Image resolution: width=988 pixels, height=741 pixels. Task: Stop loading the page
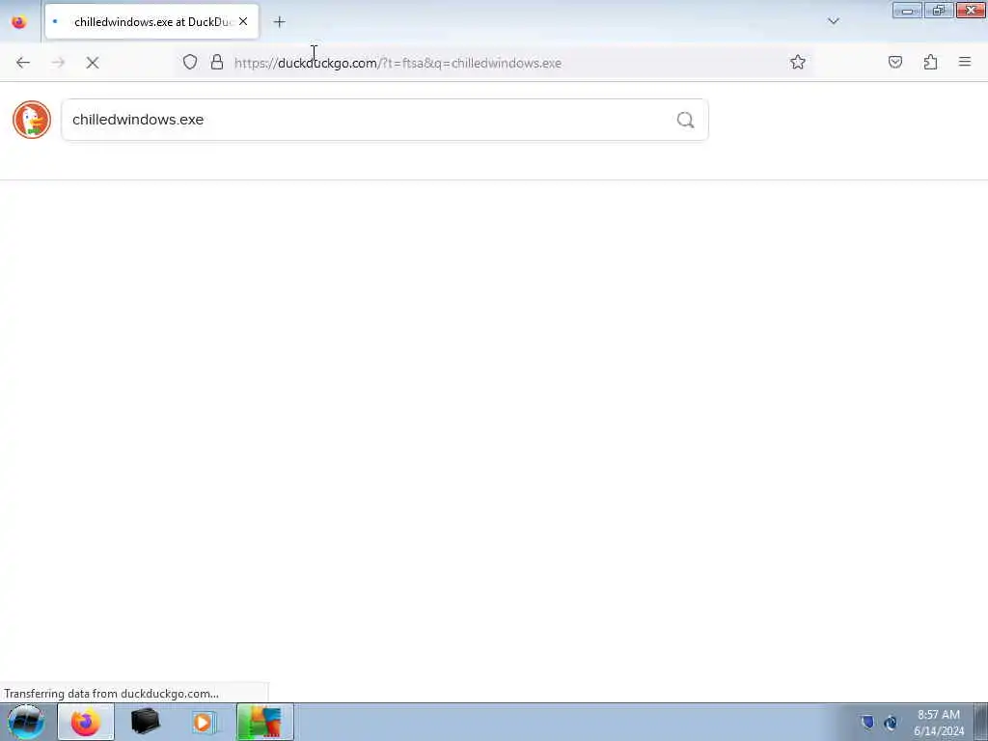tap(93, 63)
